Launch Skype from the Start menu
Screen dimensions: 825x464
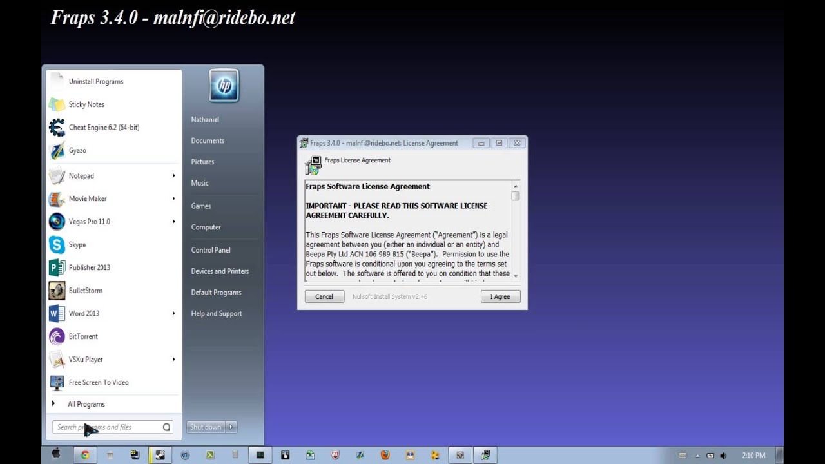click(113, 245)
